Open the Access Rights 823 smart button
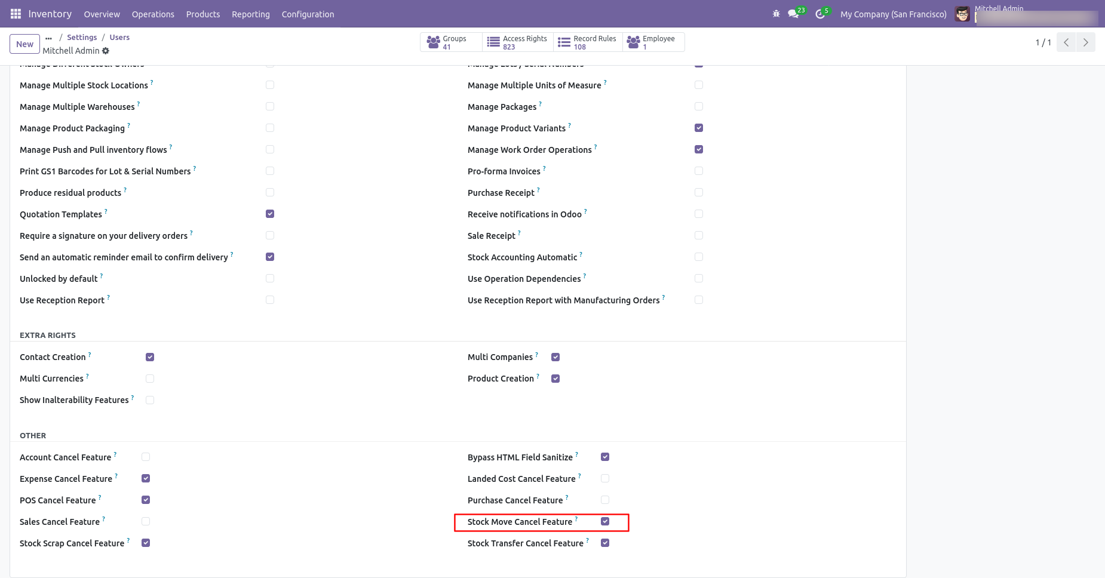Screen dimensions: 1105x578 (x=518, y=42)
